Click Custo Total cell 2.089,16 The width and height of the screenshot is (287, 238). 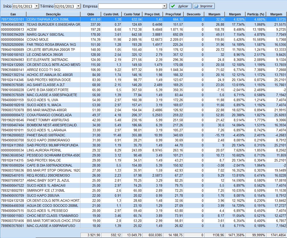pyautogui.click(x=132, y=39)
